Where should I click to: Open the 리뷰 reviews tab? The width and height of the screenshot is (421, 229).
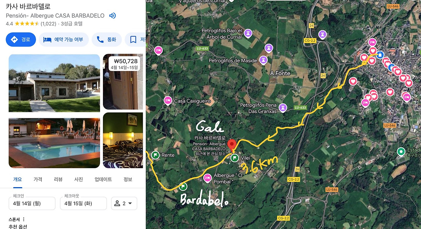click(58, 179)
